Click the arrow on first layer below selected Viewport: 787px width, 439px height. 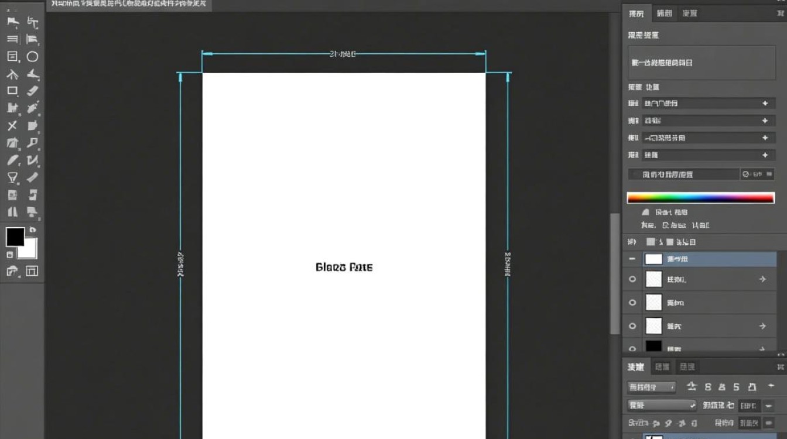[x=762, y=279]
